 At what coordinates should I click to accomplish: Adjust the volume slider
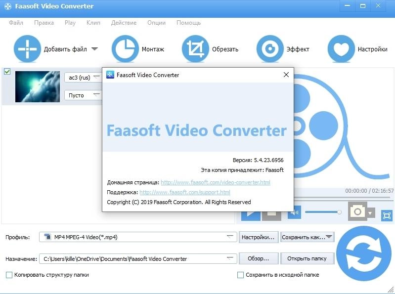pyautogui.click(x=323, y=212)
